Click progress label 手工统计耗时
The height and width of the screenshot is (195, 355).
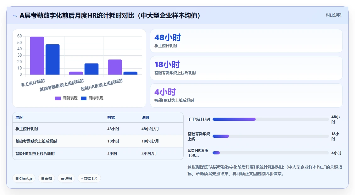pos(199,119)
